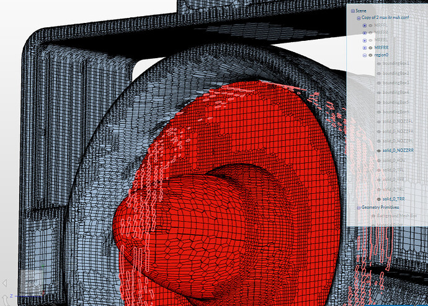Show boundingBox5 via its eye icon
Image resolution: width=428 pixels, height=306 pixels.
(379, 103)
